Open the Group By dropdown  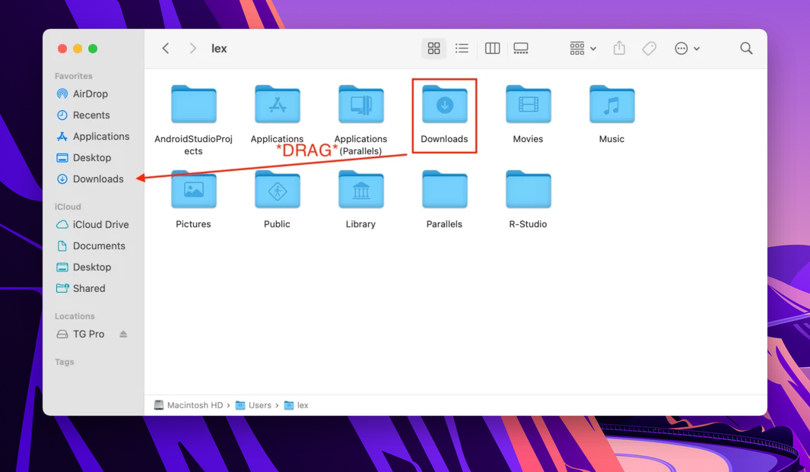(583, 49)
